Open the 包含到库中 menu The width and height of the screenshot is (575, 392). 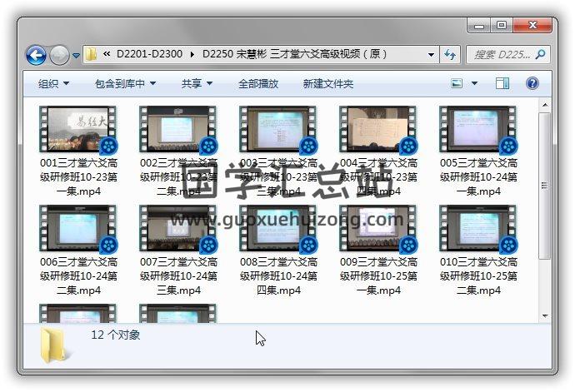click(126, 83)
